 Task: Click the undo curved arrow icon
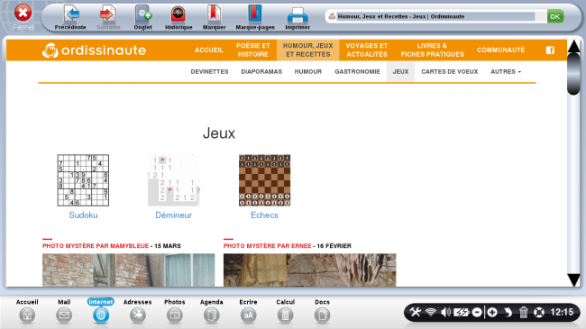point(508,312)
